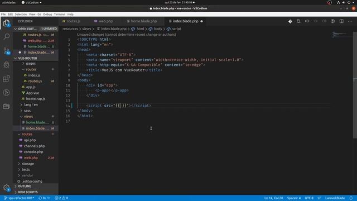Image resolution: width=357 pixels, height=201 pixels.
Task: Collapse the router folder
Action: pyautogui.click(x=31, y=69)
